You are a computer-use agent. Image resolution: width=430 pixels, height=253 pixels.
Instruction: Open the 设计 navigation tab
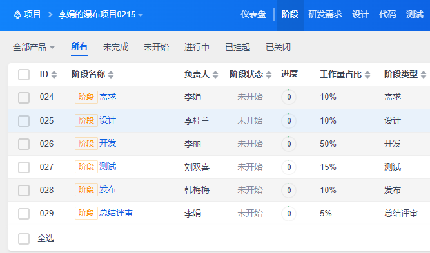pos(360,15)
